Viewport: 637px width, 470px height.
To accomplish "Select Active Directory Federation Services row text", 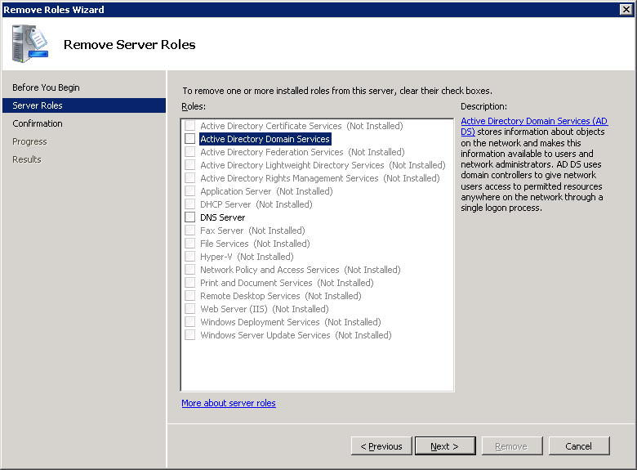I will [x=302, y=152].
